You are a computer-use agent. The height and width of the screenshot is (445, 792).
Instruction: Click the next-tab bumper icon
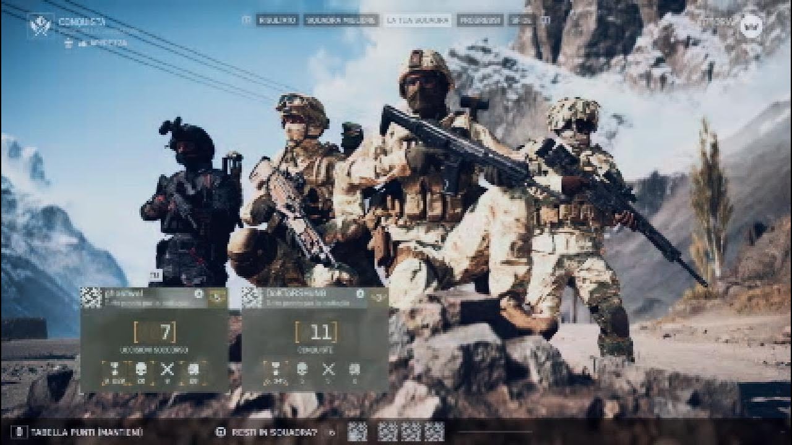[545, 20]
